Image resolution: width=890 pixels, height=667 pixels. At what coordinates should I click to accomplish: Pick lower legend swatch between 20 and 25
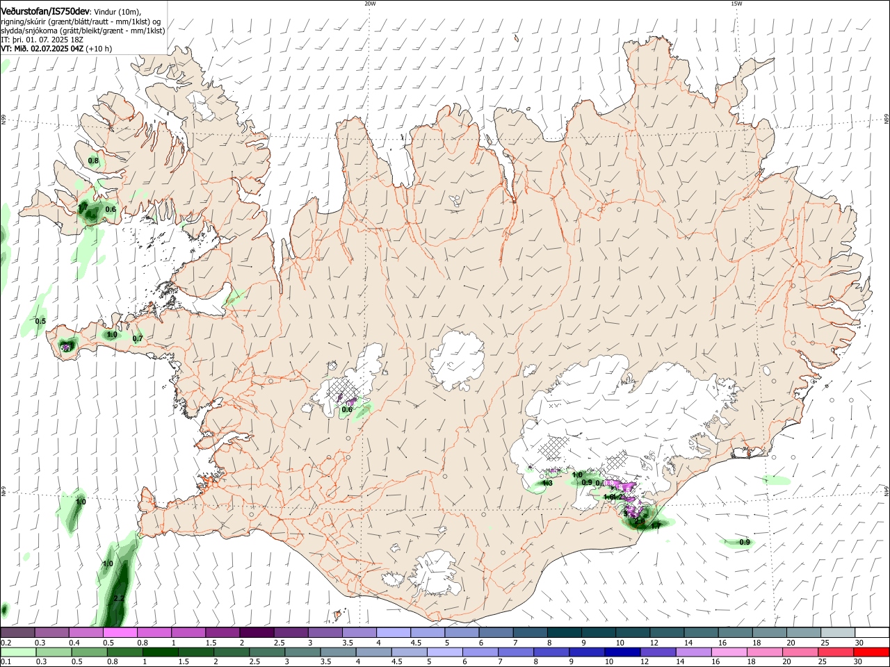coord(799,652)
